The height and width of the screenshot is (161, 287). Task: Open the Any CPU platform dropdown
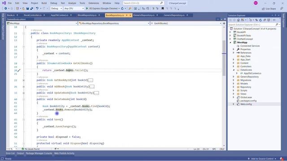click(74, 8)
